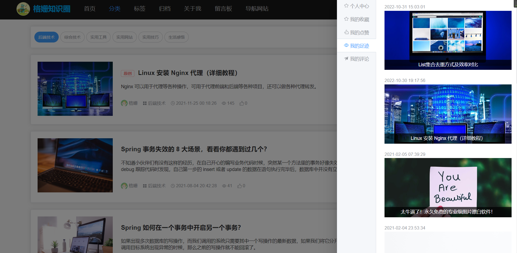Image resolution: width=517 pixels, height=253 pixels.
Task: Click the timestamp 2022-10-30 19:17:56
Action: [405, 80]
